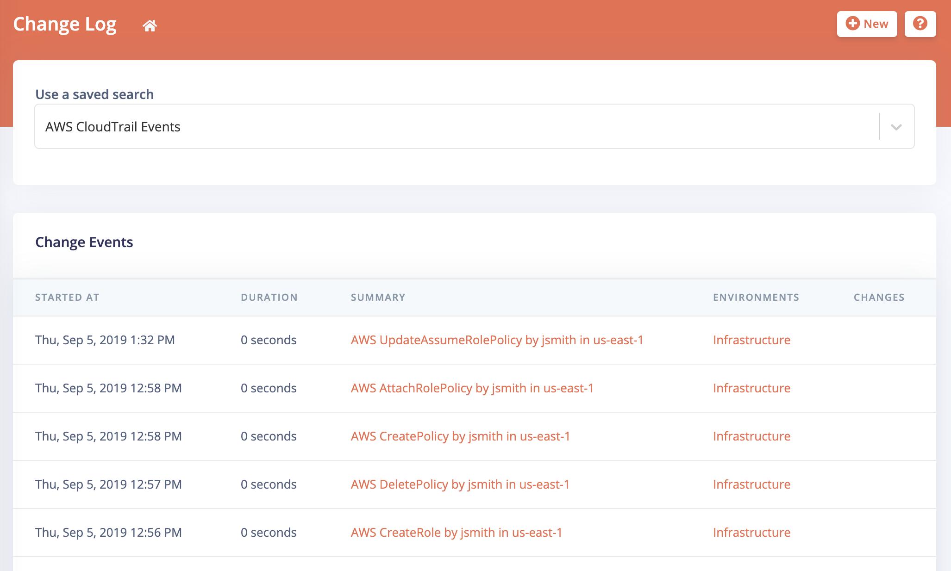Viewport: 951px width, 571px height.
Task: Click Infrastructure environment for the DeletePolicy row
Action: [751, 484]
